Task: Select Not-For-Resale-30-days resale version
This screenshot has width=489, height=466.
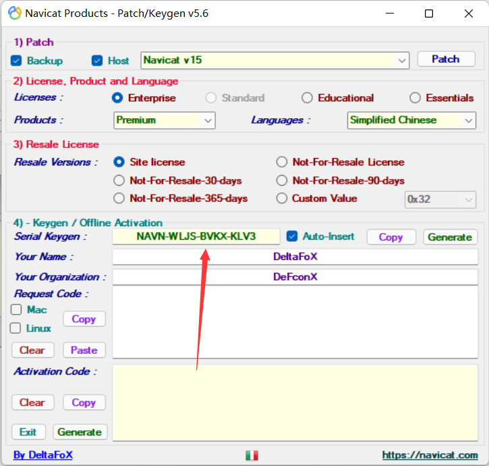Action: (x=119, y=181)
